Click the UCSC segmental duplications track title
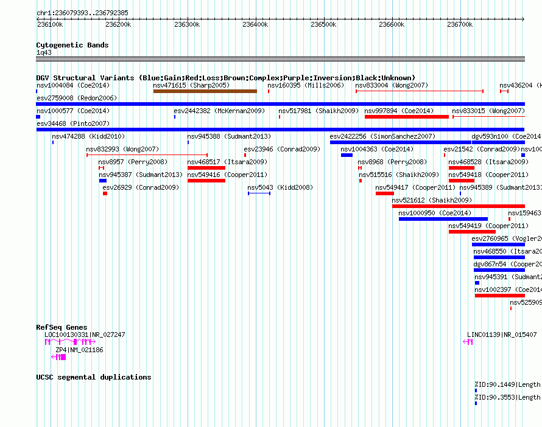 94,377
